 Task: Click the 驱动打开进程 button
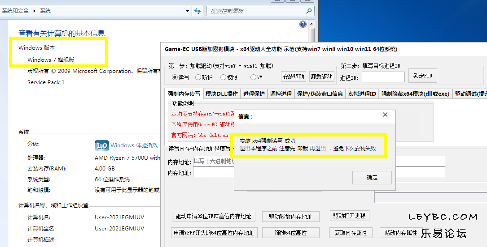tap(349, 216)
